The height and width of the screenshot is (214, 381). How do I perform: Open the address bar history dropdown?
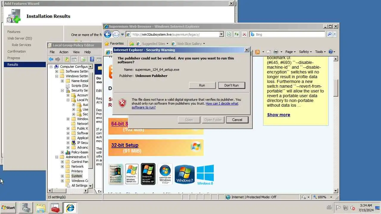click(221, 34)
